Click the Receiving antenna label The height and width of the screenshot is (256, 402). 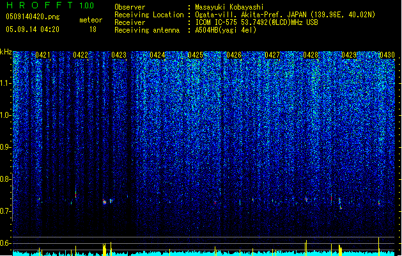147,30
